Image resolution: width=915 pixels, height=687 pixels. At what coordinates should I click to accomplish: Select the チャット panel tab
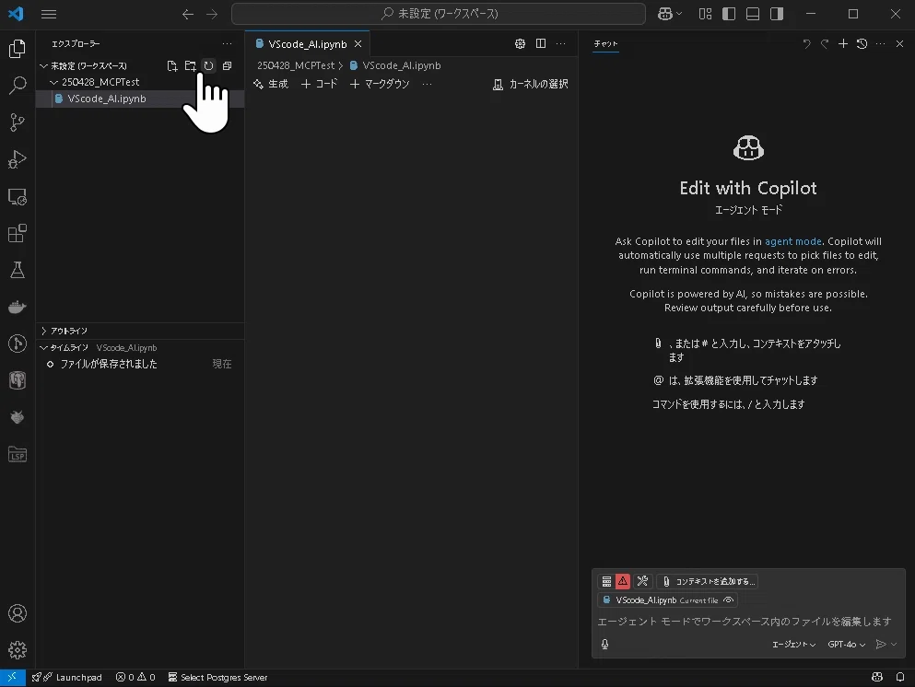(x=605, y=43)
